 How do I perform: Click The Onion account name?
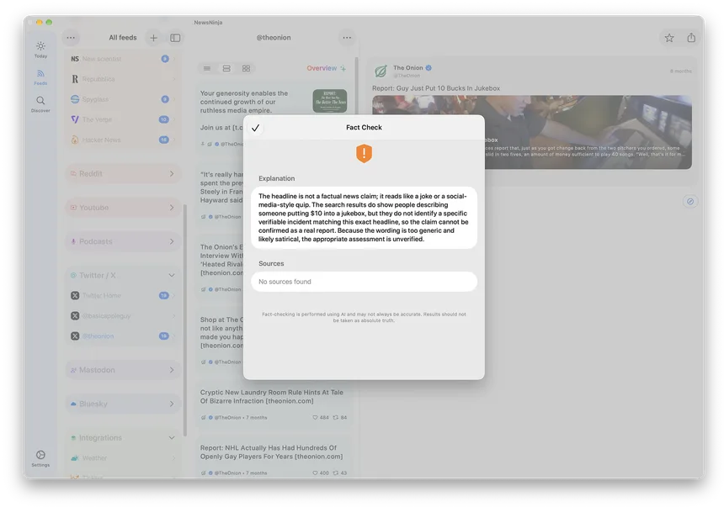(x=407, y=68)
